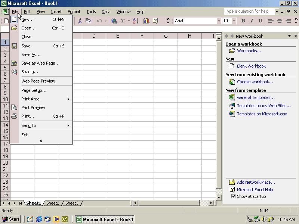Click the volume speaker icon in system tray
This screenshot has height=224, width=299.
(263, 219)
